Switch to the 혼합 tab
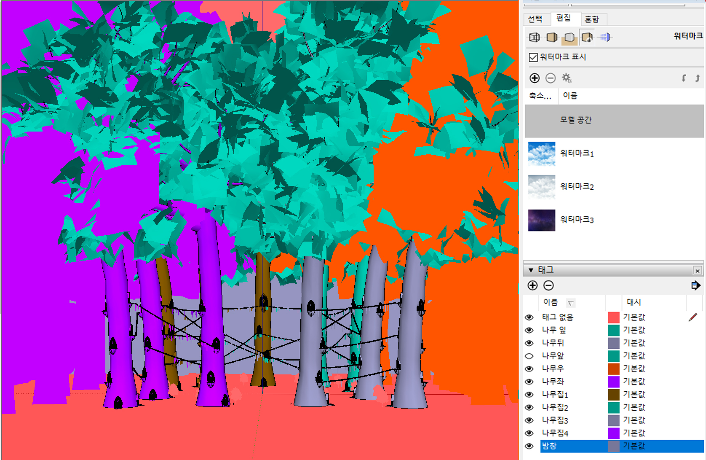Image resolution: width=706 pixels, height=460 pixels. tap(592, 19)
